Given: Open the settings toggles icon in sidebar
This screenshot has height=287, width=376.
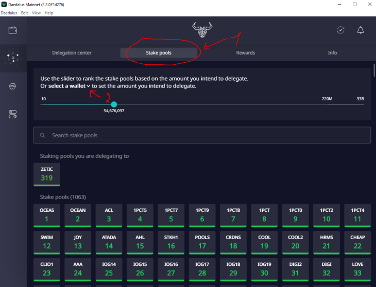Looking at the screenshot, I should point(13,114).
